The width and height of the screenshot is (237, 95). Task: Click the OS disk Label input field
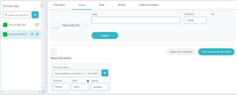click(x=136, y=20)
